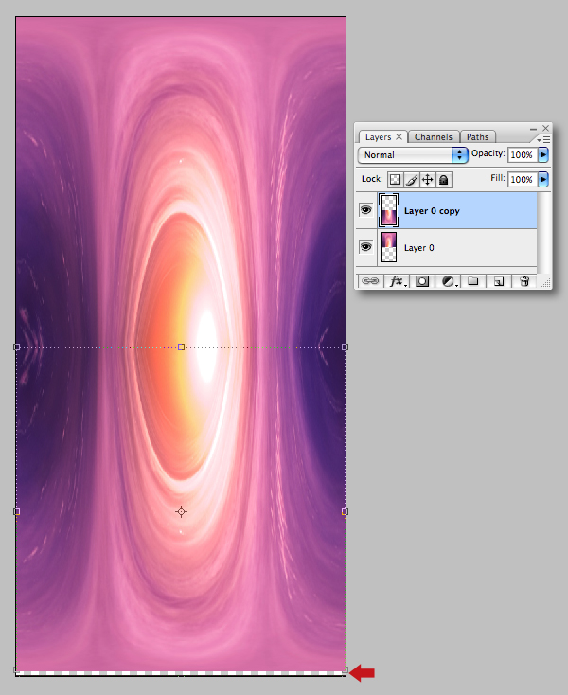This screenshot has height=695, width=568.
Task: Hide the Layer 0 copy layer
Action: [366, 209]
